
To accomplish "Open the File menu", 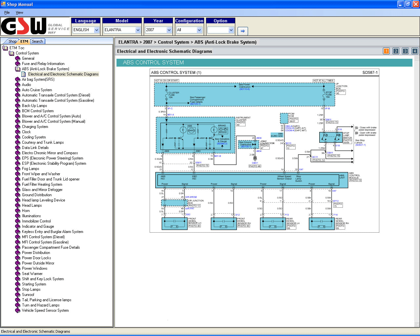I will pos(7,12).
